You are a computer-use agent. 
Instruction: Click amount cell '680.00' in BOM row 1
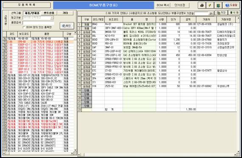click(188, 24)
